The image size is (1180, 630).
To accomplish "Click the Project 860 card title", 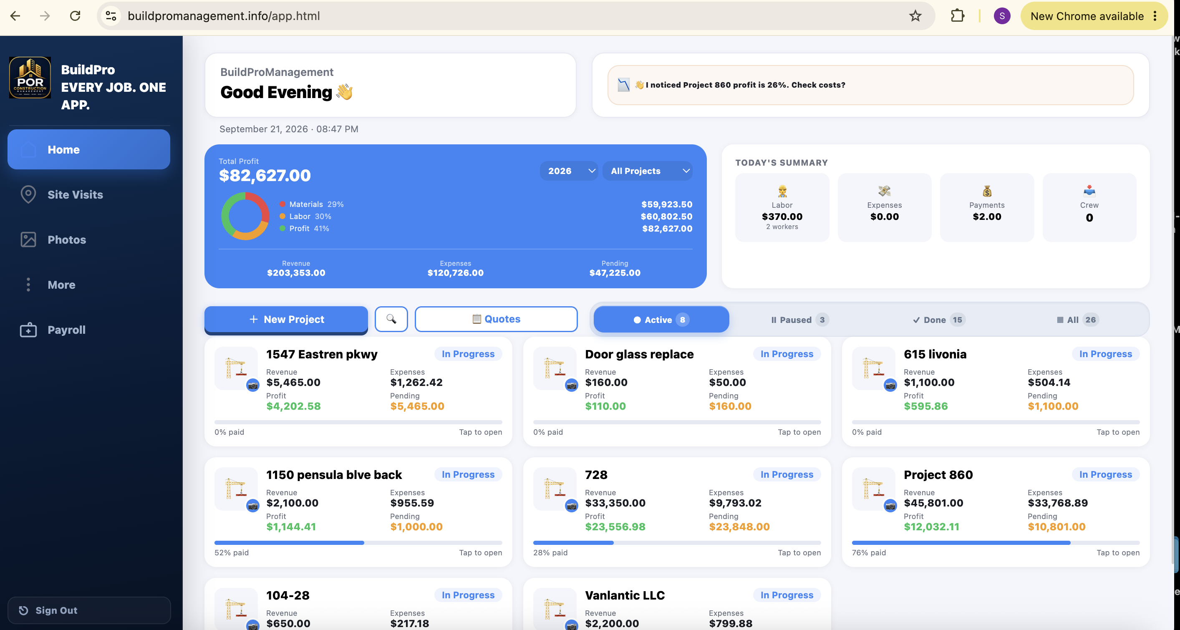I will pos(938,475).
